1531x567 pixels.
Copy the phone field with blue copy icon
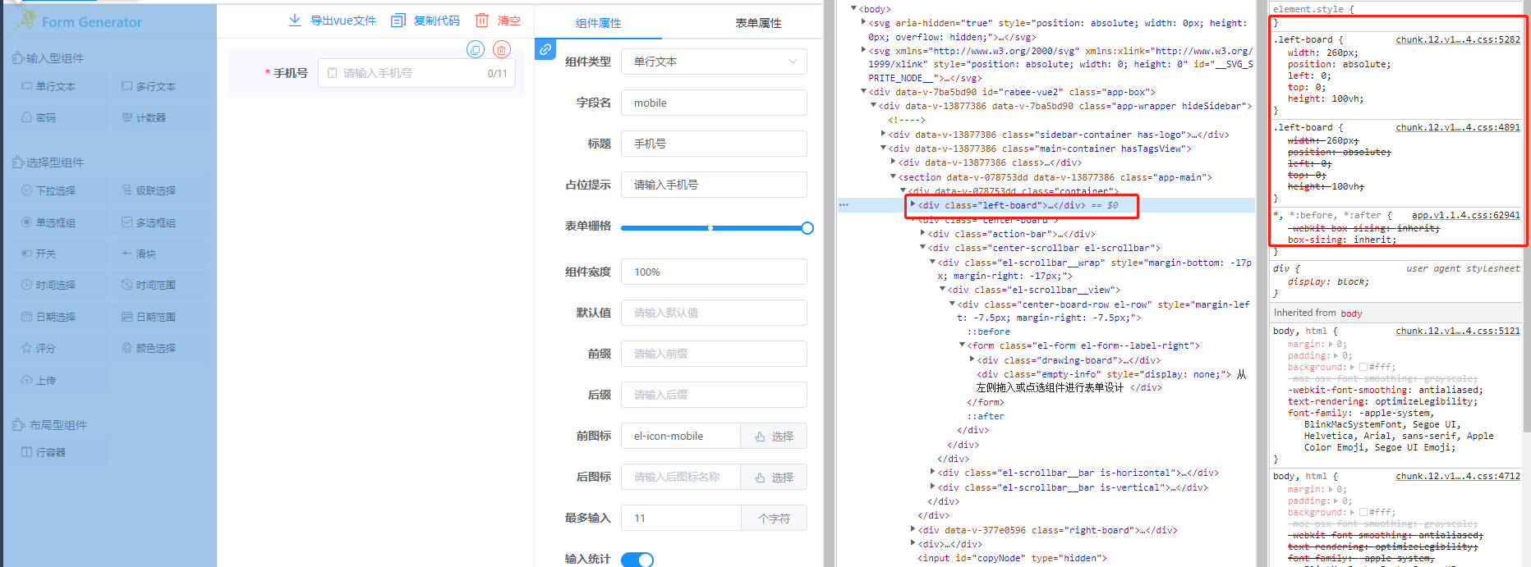pos(476,49)
